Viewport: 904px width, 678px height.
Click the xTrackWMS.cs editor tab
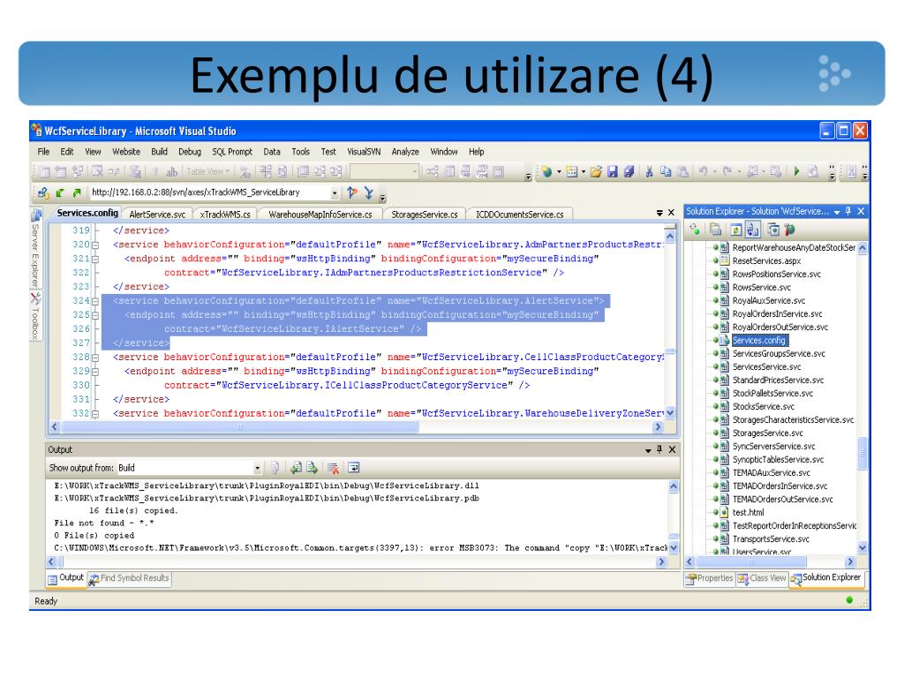[x=225, y=215]
